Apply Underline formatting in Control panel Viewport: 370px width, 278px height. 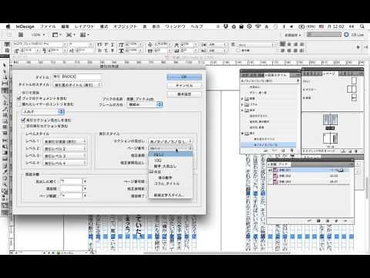pos(113,45)
